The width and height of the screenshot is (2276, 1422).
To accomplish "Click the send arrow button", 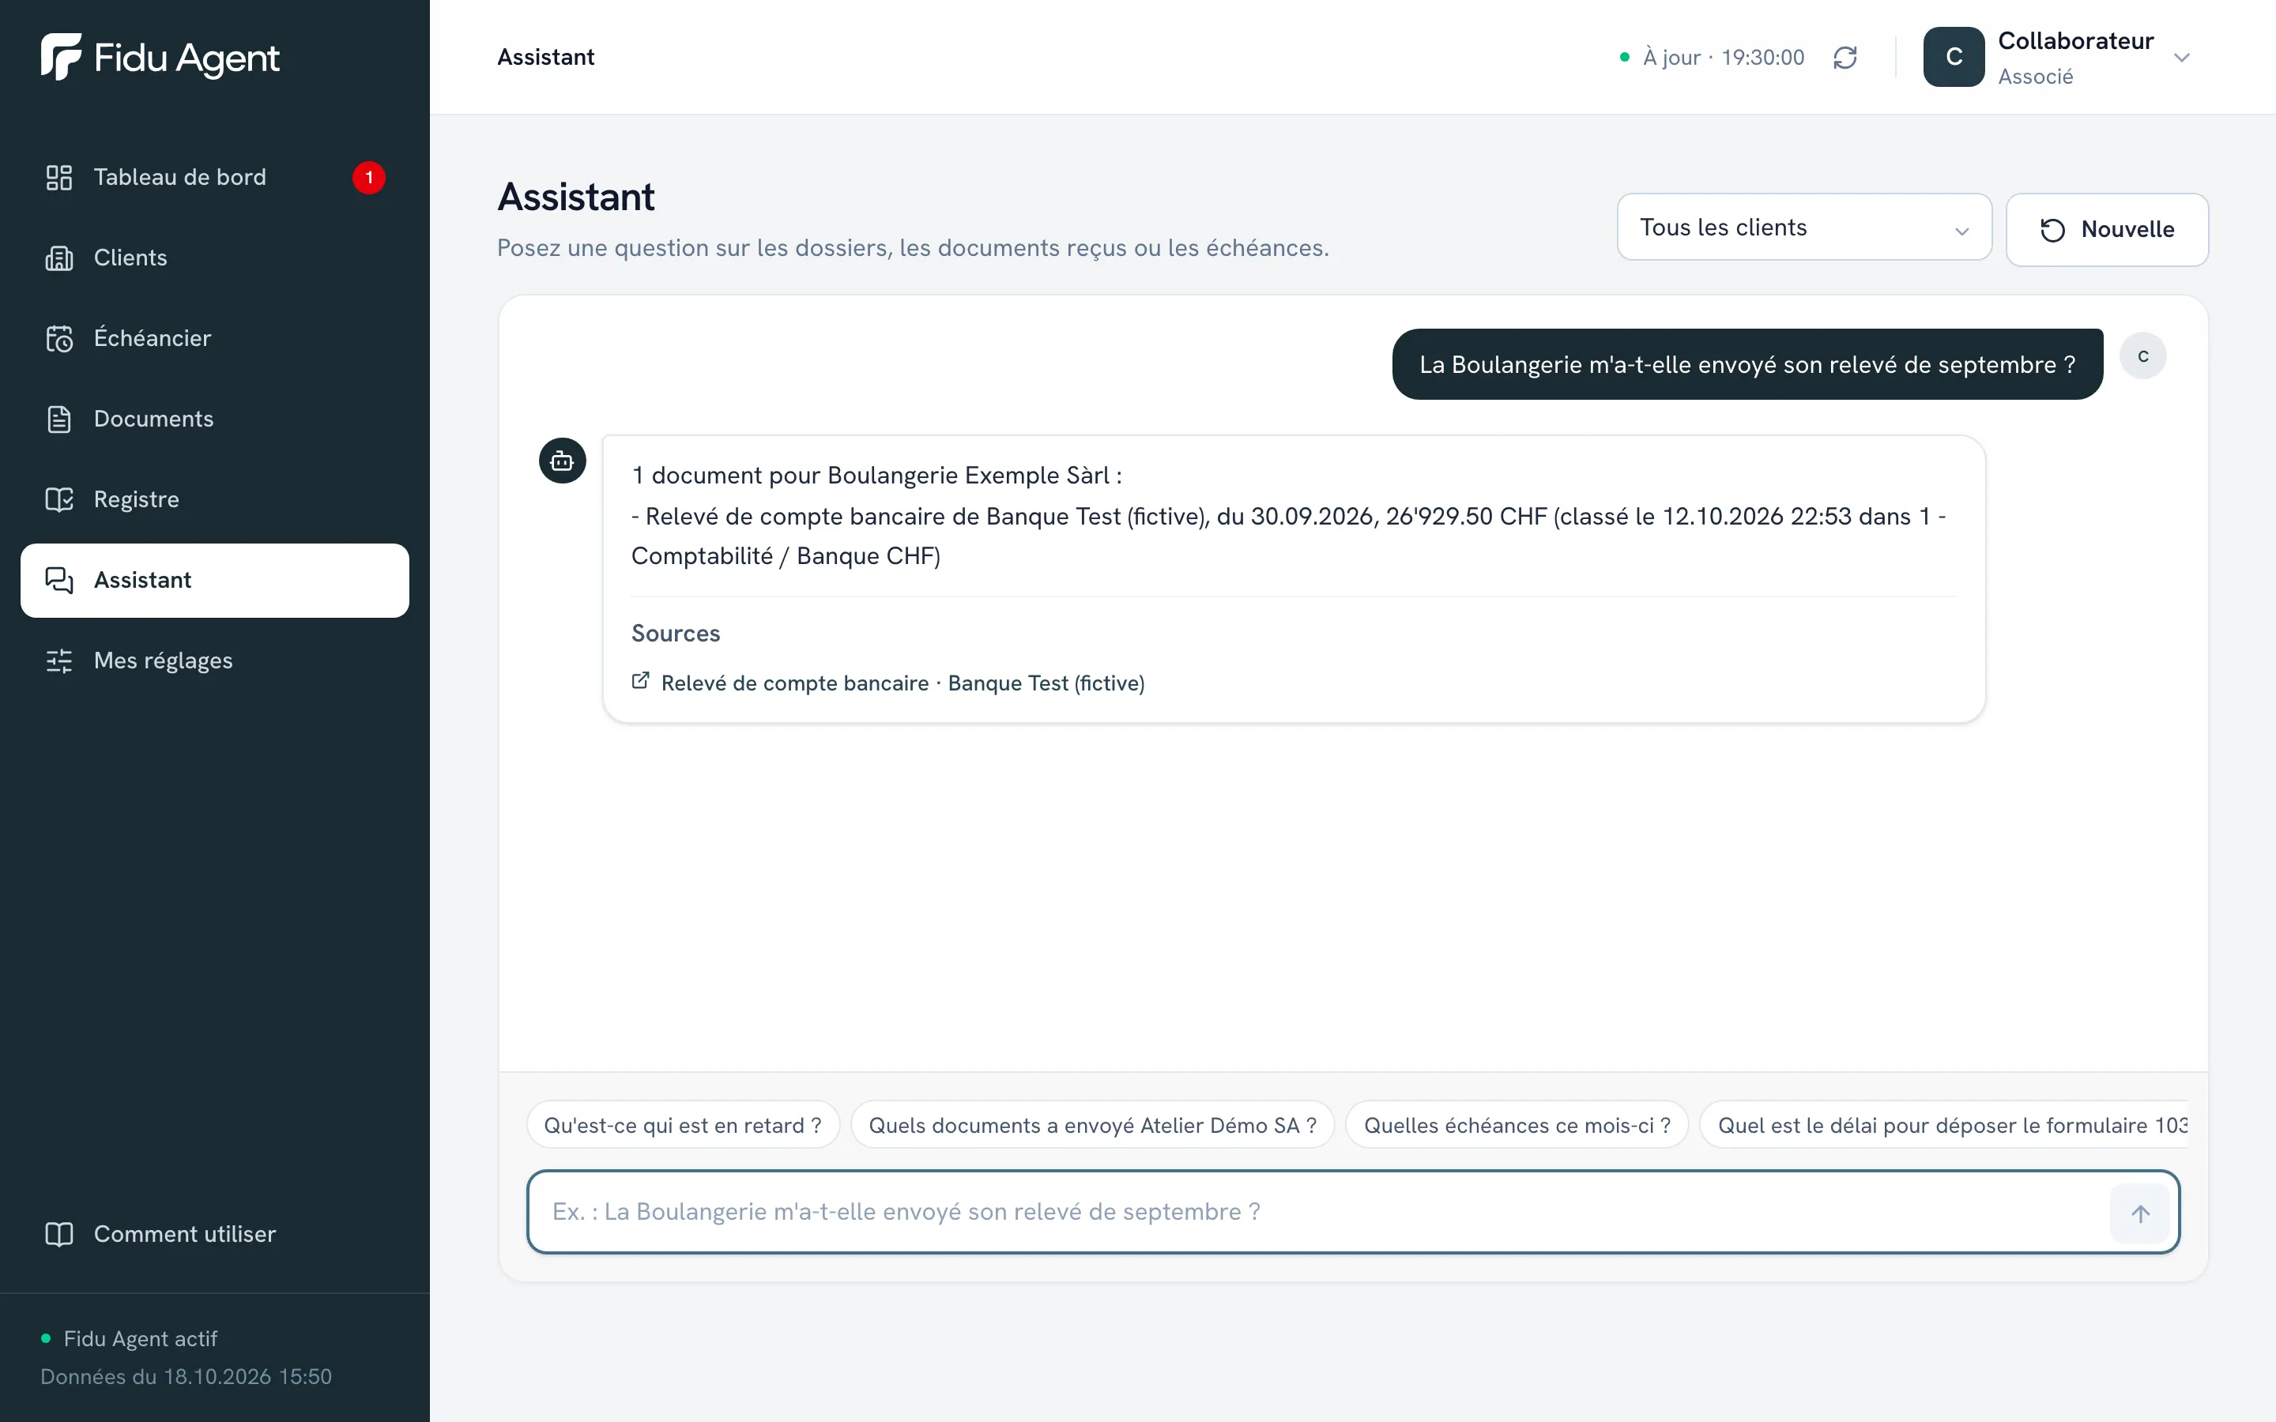I will click(x=2141, y=1214).
